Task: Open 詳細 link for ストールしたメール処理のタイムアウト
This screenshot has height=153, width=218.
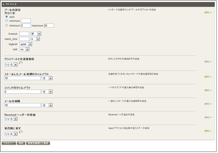Action: (x=208, y=77)
